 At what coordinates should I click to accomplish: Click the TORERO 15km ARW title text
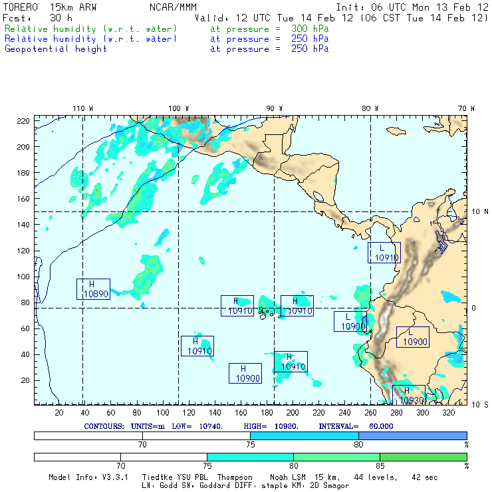pos(51,7)
